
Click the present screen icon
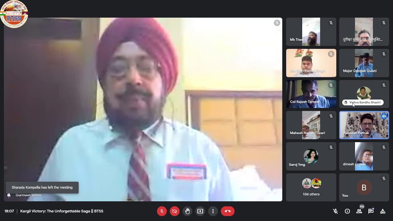(200, 211)
